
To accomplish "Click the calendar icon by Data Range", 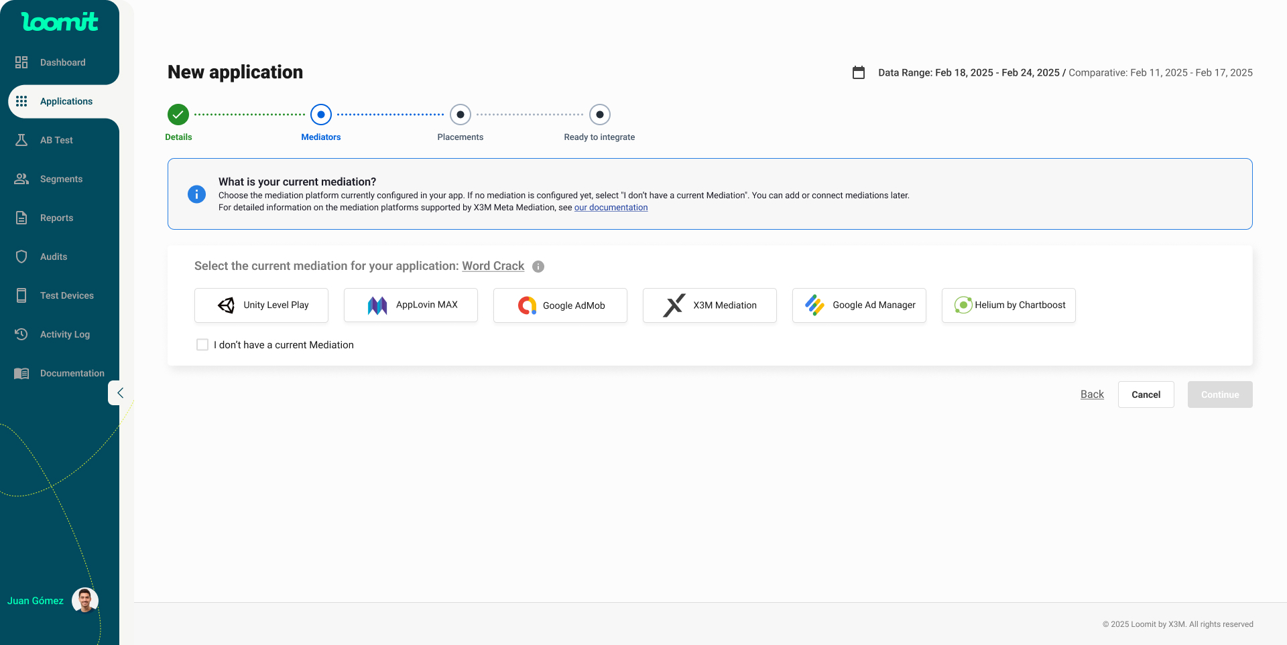I will tap(859, 72).
